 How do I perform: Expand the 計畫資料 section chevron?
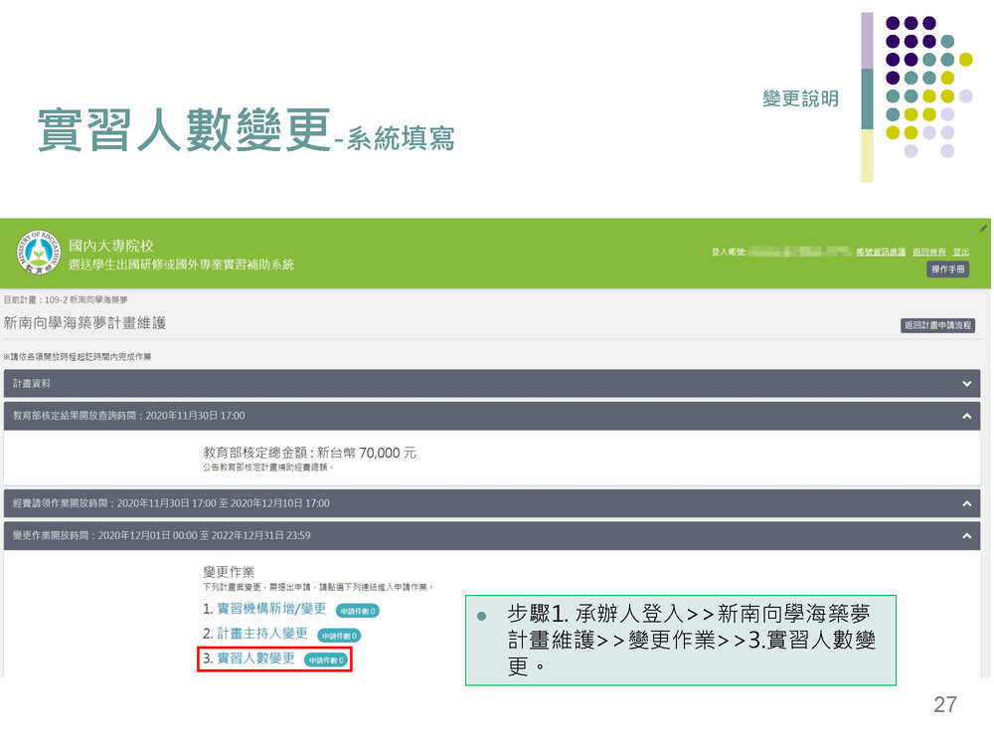[966, 383]
